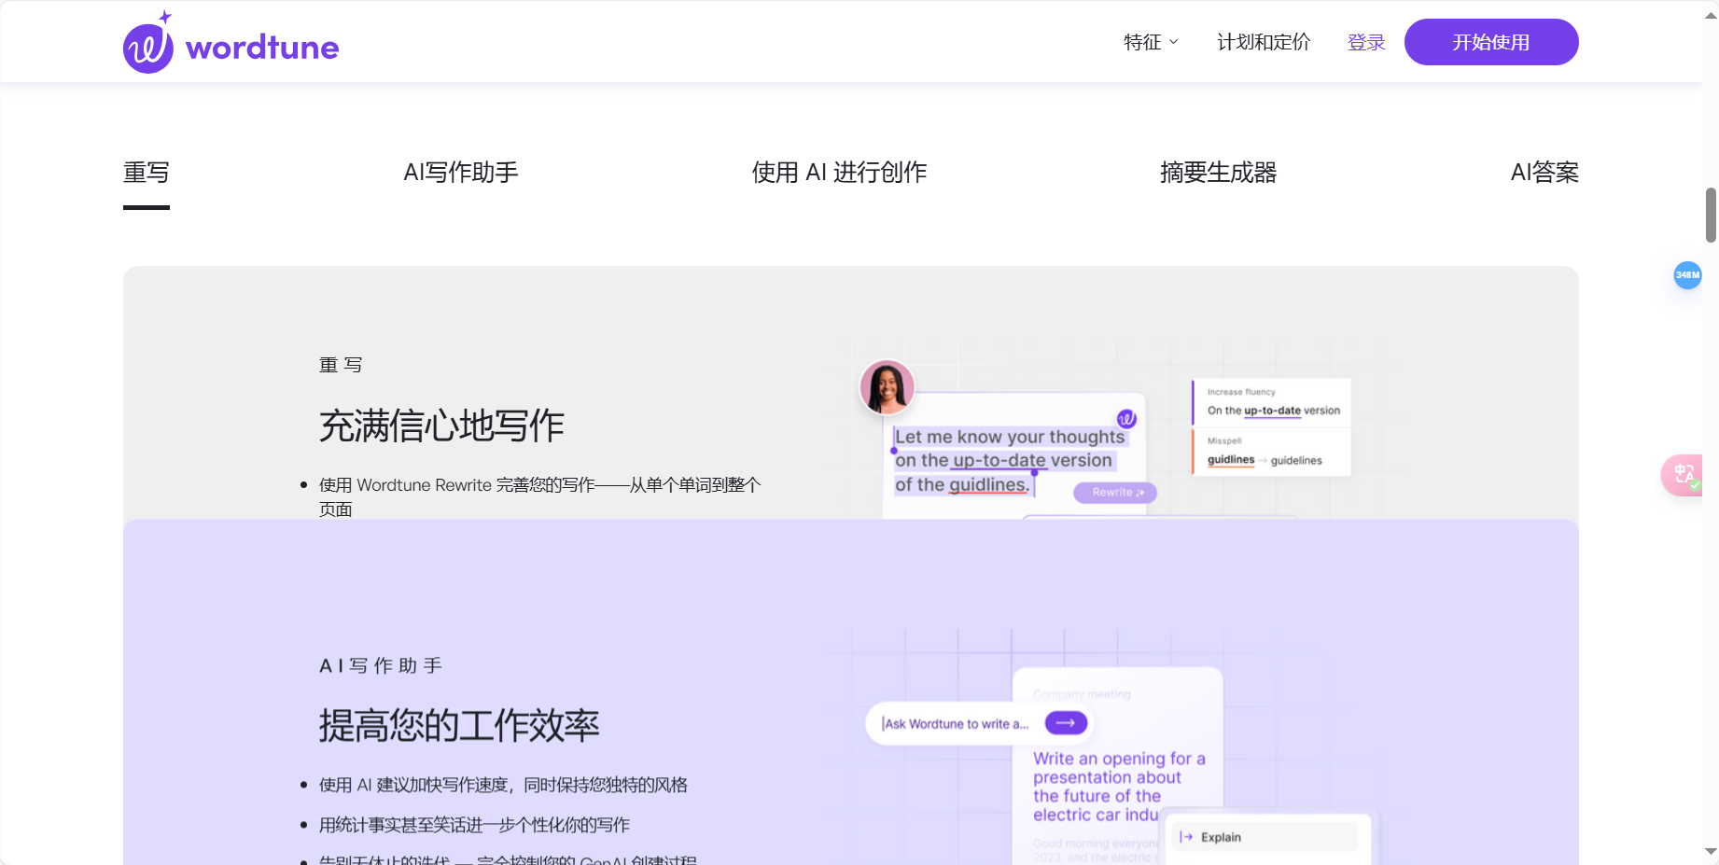
Task: Open the 摘要生成器 tab
Action: click(x=1218, y=172)
